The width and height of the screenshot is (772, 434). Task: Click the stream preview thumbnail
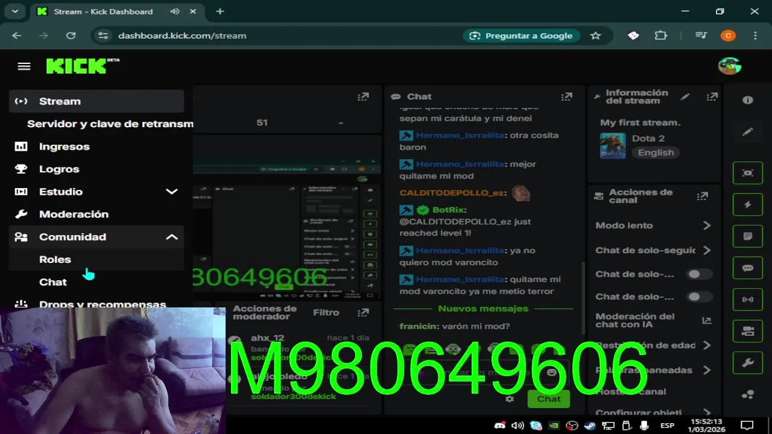tap(287, 229)
